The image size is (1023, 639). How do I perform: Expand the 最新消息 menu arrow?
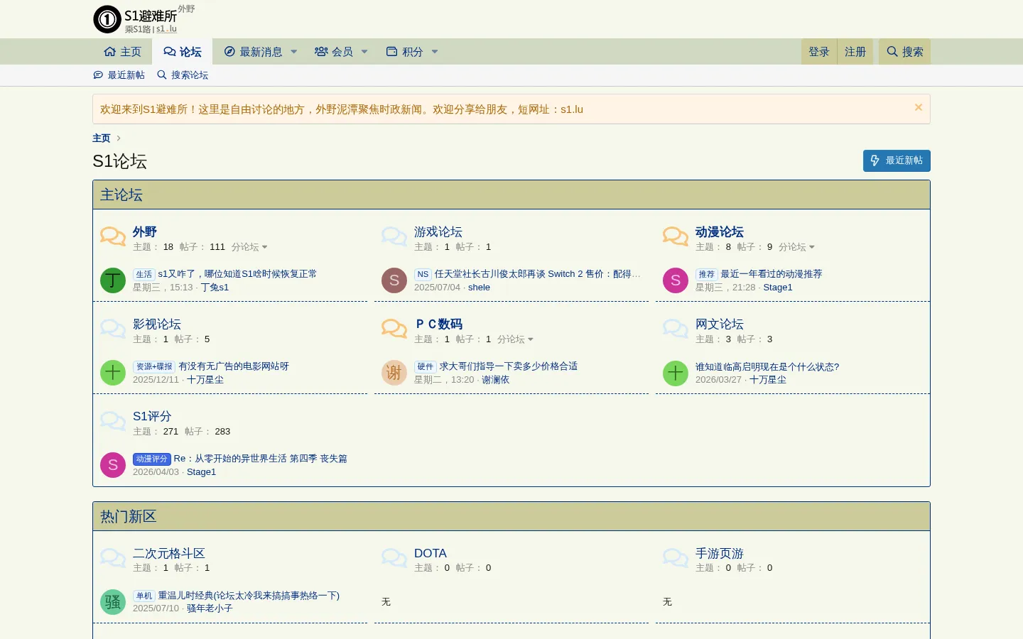tap(294, 52)
